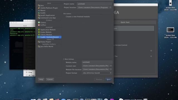
Task: Click the Maven 'm' icon
Action: pos(39,11)
